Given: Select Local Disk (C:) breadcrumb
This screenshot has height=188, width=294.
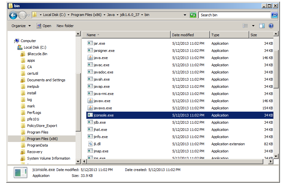Looking at the screenshot, I should tap(54, 15).
